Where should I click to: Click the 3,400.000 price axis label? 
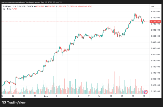[x=155, y=73]
